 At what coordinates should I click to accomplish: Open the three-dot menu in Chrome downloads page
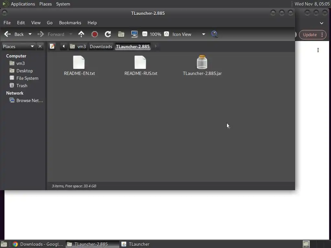[318, 50]
